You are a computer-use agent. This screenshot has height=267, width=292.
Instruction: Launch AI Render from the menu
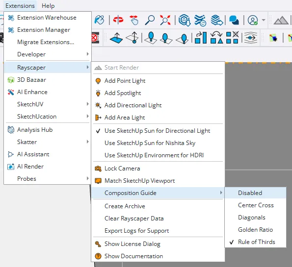(x=48, y=167)
